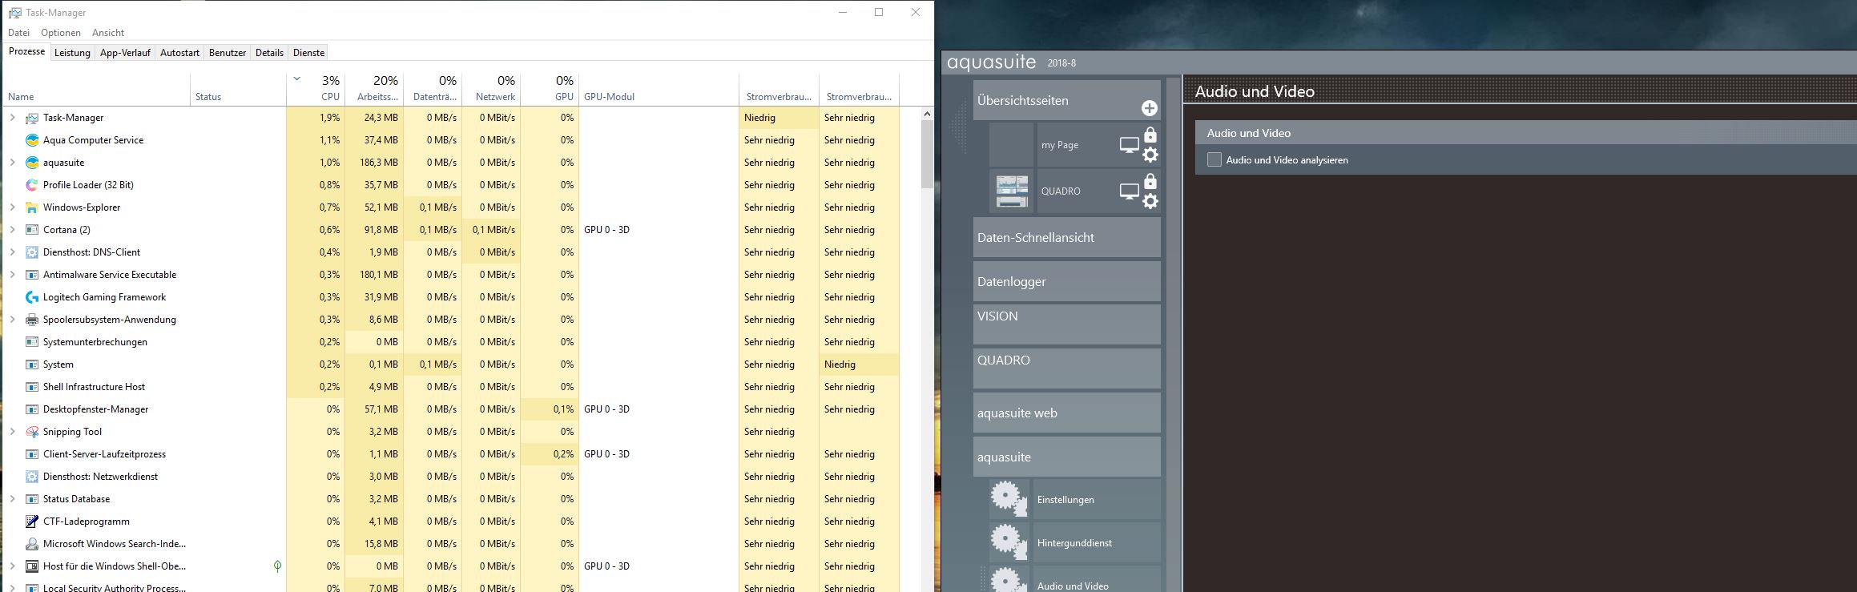1857x592 pixels.
Task: Expand the Task-Manager process group
Action: pos(13,118)
